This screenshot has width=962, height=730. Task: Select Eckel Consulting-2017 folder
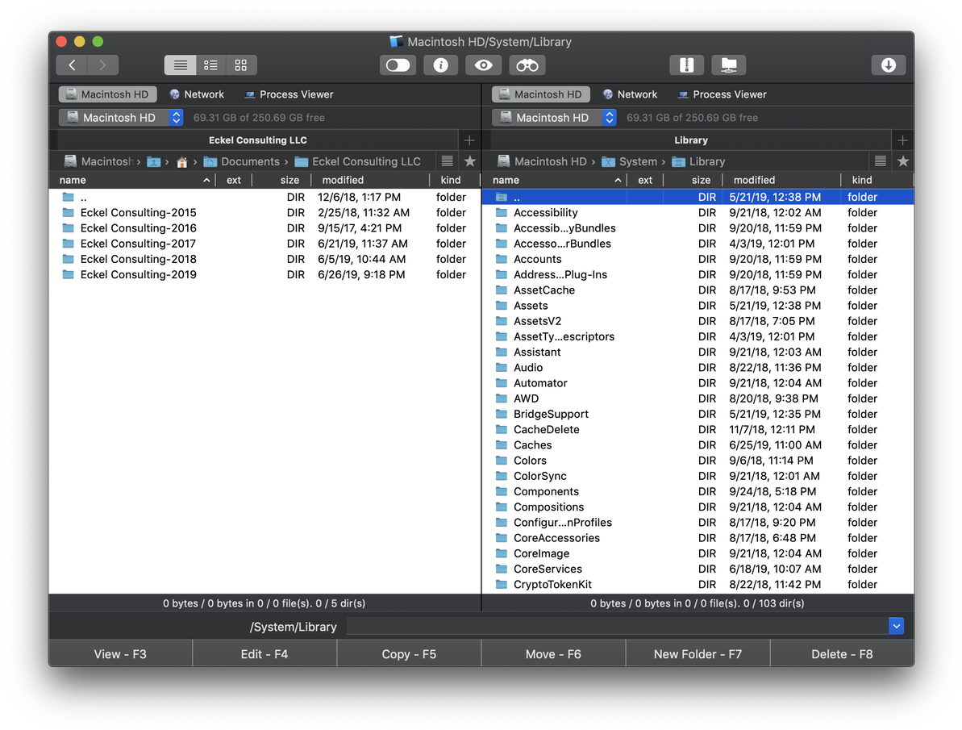click(x=265, y=244)
